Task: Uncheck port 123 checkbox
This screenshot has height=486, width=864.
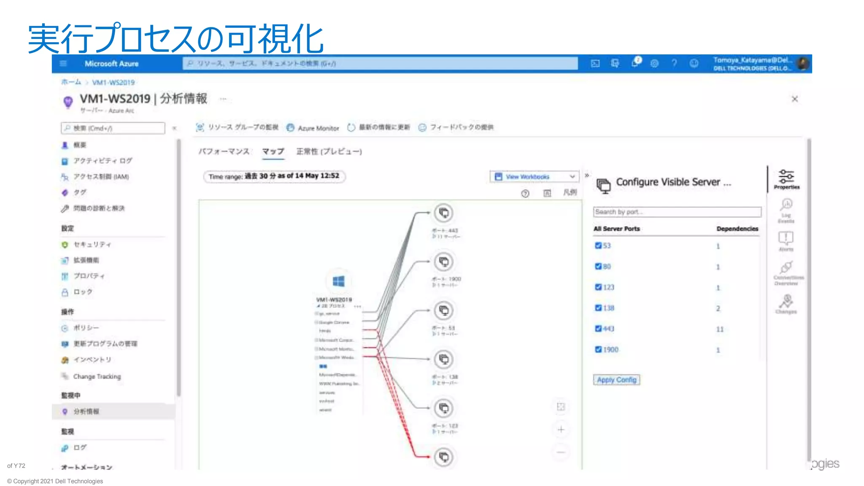Action: pyautogui.click(x=598, y=287)
